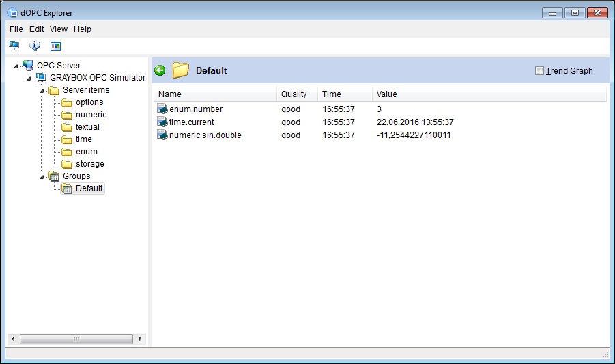This screenshot has width=615, height=364.
Task: Select the enum.number row name
Action: coord(196,109)
